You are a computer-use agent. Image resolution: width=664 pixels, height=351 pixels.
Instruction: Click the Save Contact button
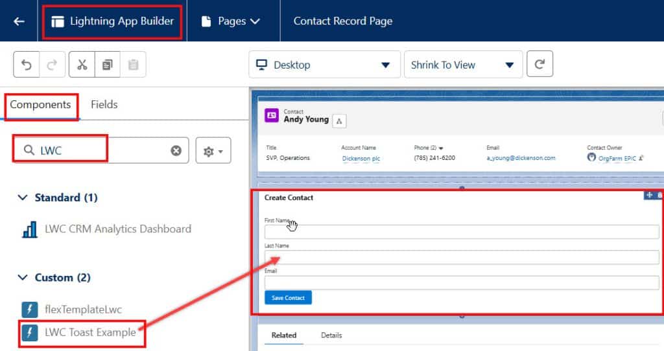(x=288, y=298)
